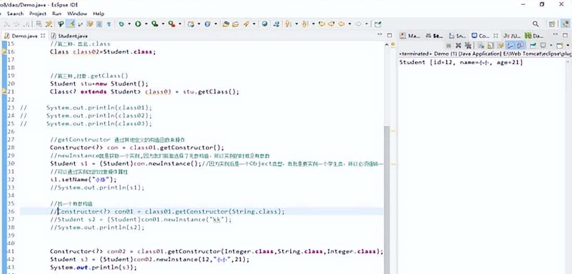
Task: Click Remove Launch X icon in Console
Action: pos(459,45)
